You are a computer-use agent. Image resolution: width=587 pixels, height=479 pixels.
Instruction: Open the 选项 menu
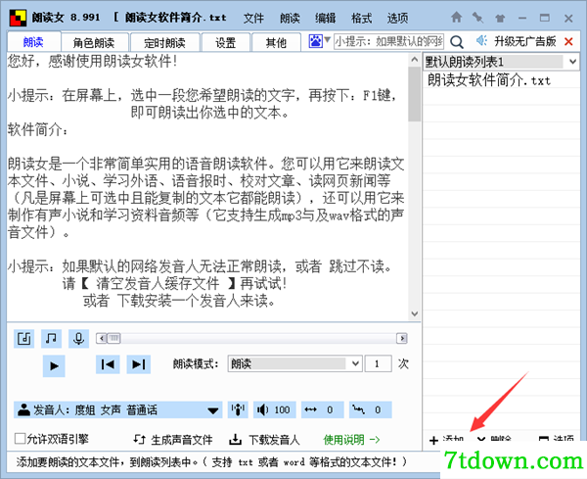click(397, 18)
